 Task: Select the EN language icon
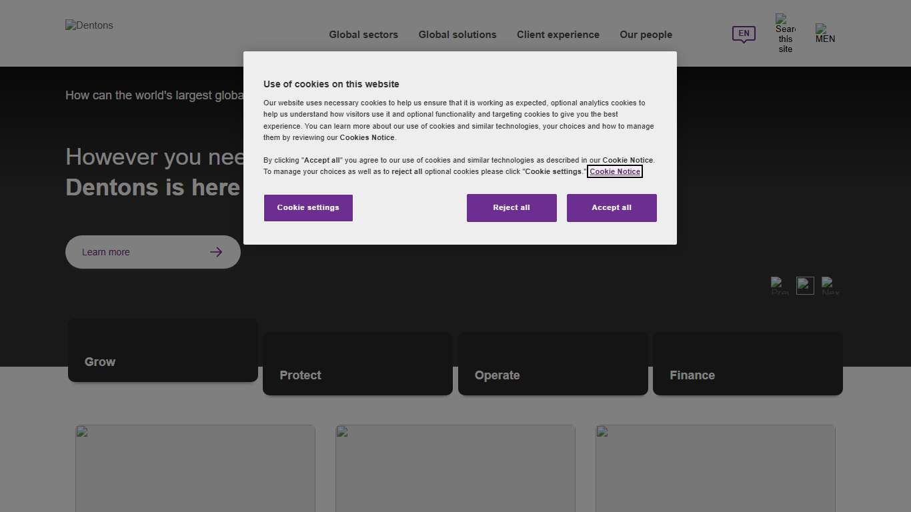743,35
